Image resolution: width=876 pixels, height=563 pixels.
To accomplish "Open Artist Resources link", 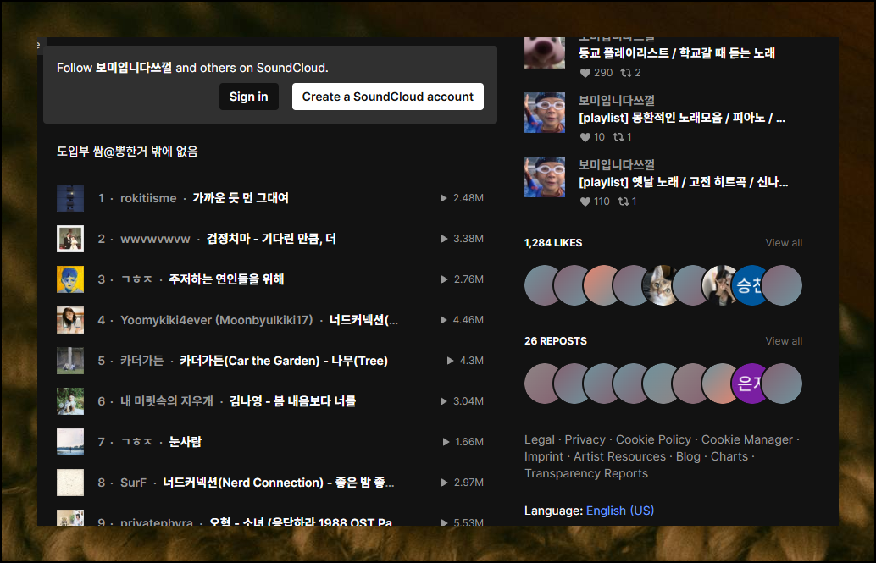I will point(619,456).
